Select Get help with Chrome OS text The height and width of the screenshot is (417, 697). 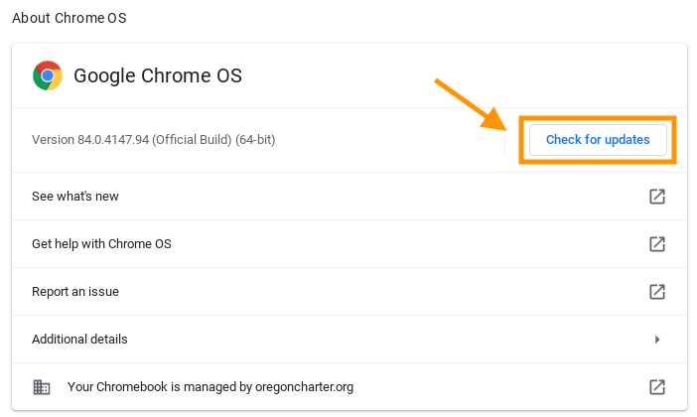[x=101, y=243]
